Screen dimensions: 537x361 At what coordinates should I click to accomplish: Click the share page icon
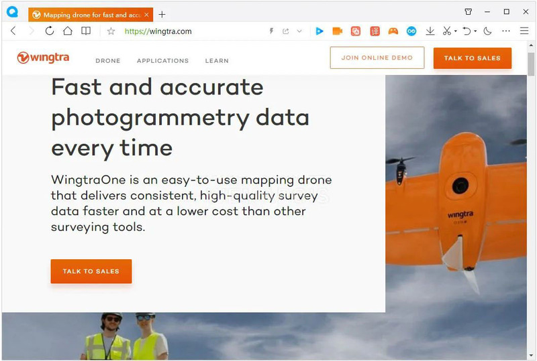click(286, 31)
